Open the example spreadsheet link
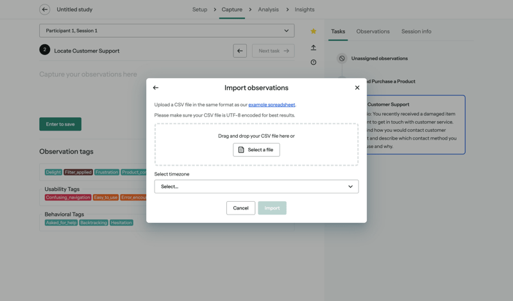The image size is (513, 301). (x=272, y=104)
